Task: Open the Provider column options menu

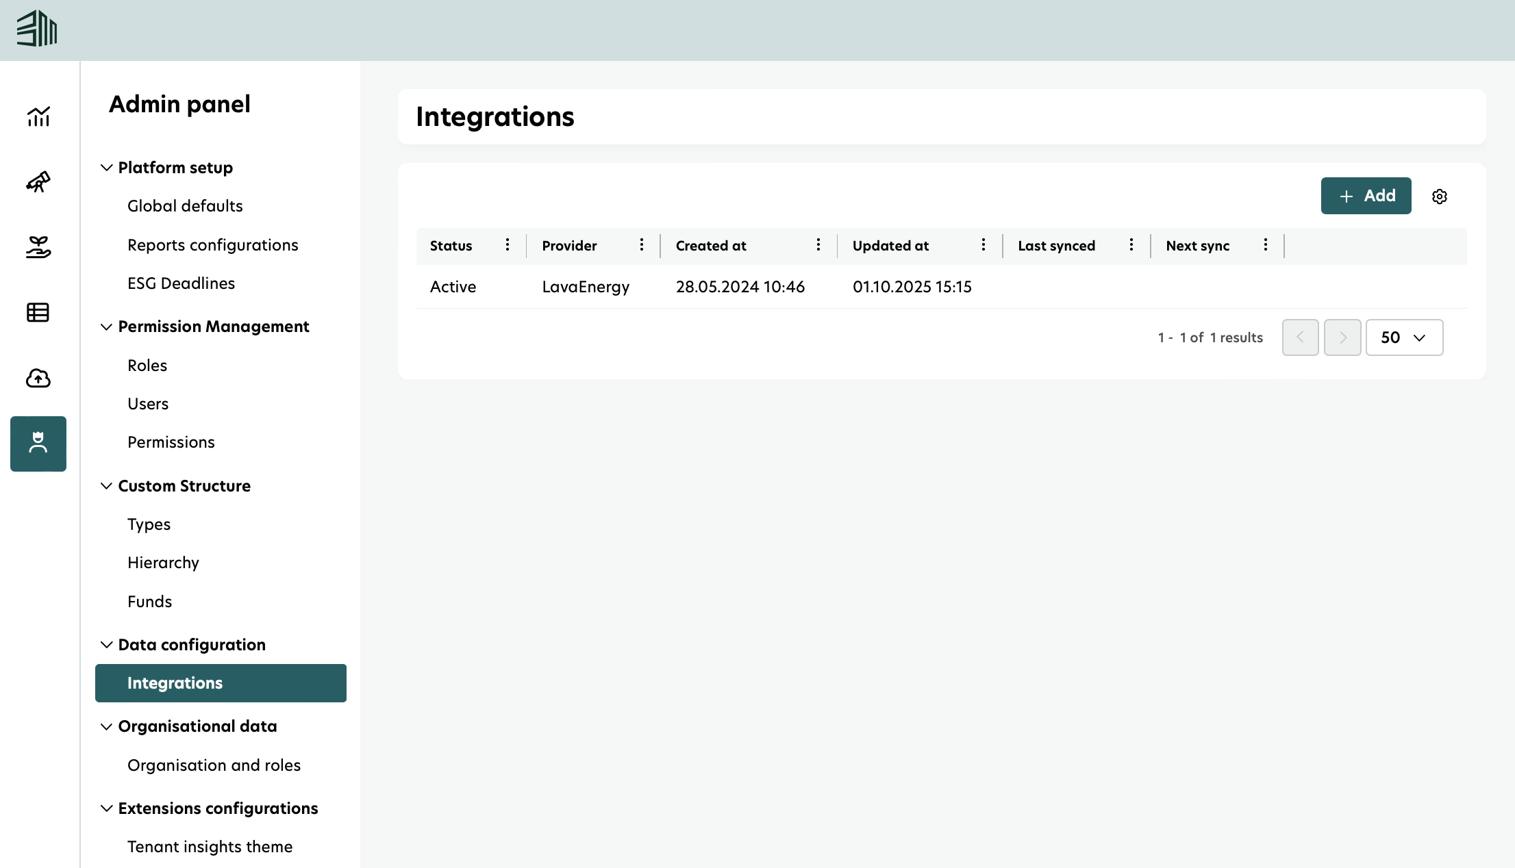Action: coord(641,245)
